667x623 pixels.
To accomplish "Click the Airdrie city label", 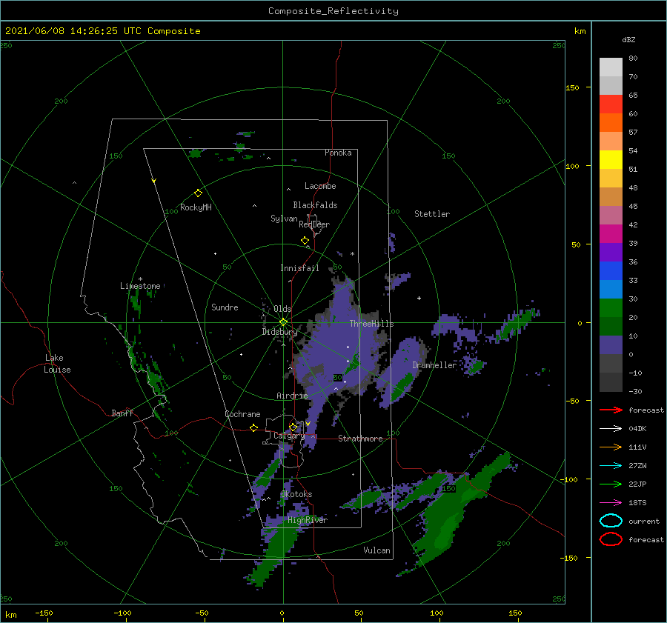I will click(292, 396).
